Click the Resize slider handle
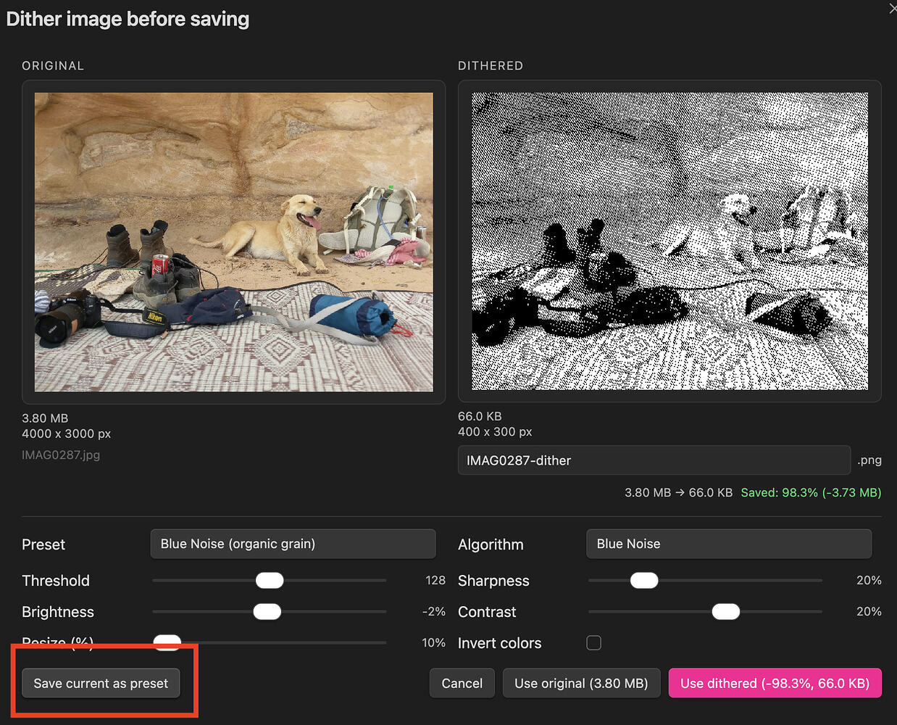 click(167, 641)
